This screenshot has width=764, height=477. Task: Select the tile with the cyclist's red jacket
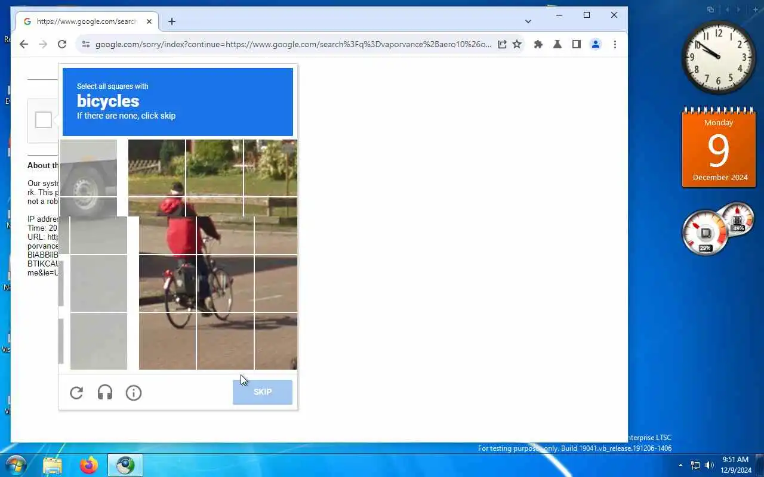pos(167,236)
